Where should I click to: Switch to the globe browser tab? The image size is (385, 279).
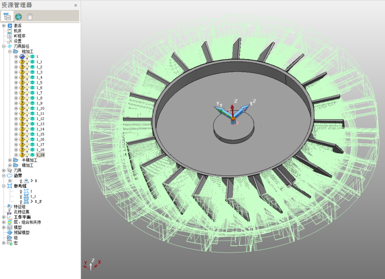click(x=18, y=16)
